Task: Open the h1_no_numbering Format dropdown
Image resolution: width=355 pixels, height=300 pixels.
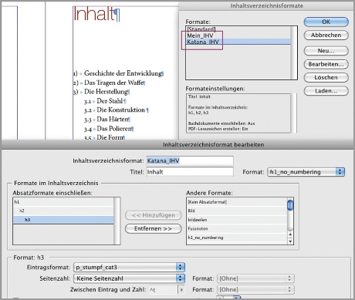Action: [x=306, y=172]
